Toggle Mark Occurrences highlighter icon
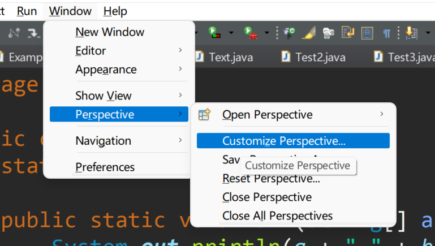 click(x=308, y=33)
